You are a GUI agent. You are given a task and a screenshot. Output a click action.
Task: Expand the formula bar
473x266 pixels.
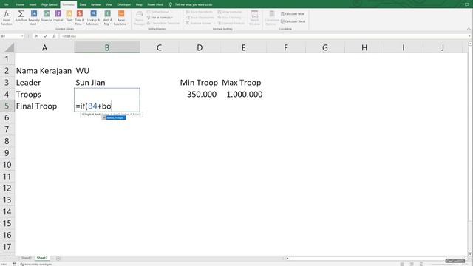click(x=470, y=36)
